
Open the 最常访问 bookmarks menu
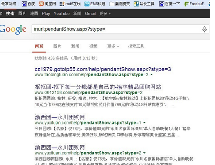[8, 4]
